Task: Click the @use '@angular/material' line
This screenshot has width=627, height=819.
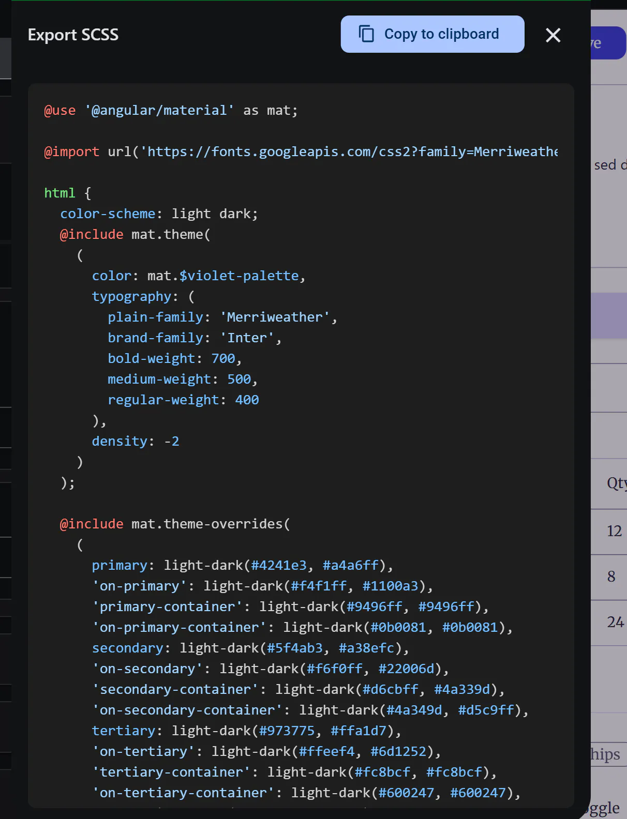Action: pyautogui.click(x=171, y=110)
